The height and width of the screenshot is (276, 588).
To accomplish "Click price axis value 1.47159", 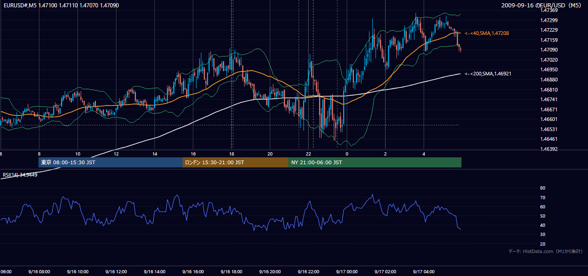I will tap(549, 40).
